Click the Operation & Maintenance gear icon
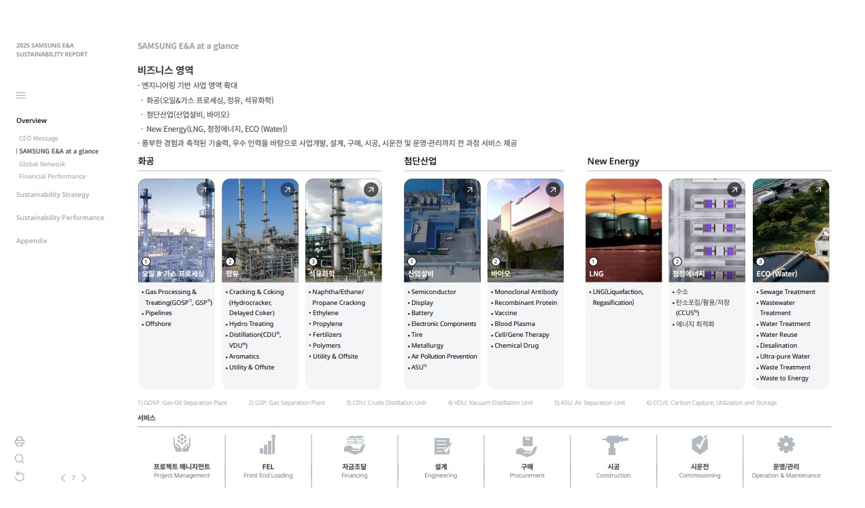This screenshot has width=865, height=508. point(786,445)
